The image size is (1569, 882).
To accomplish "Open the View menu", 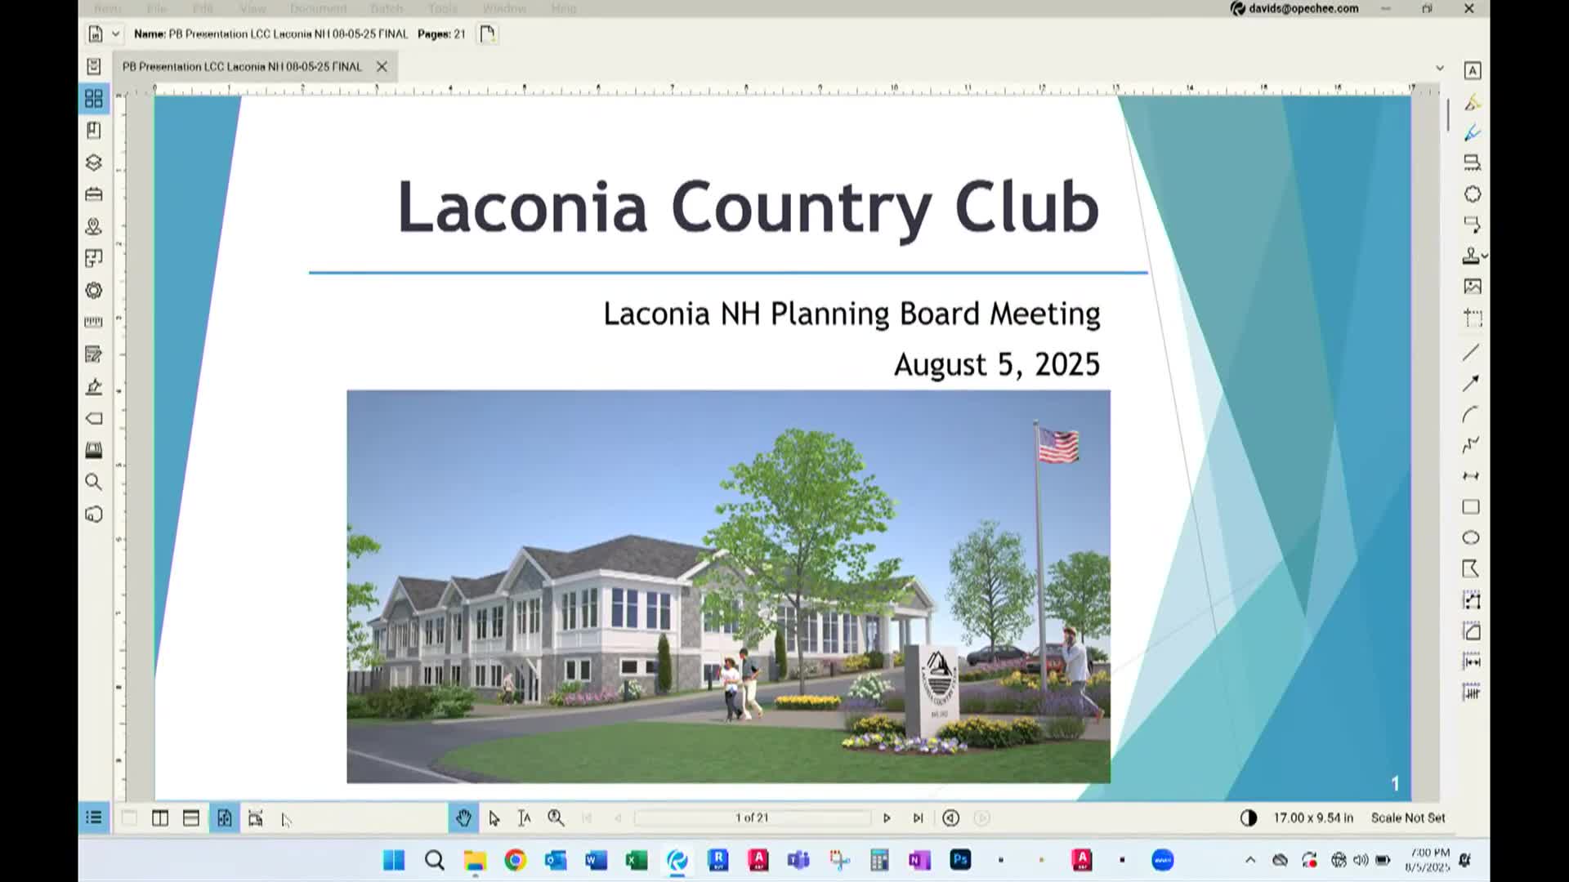I will coord(253,8).
